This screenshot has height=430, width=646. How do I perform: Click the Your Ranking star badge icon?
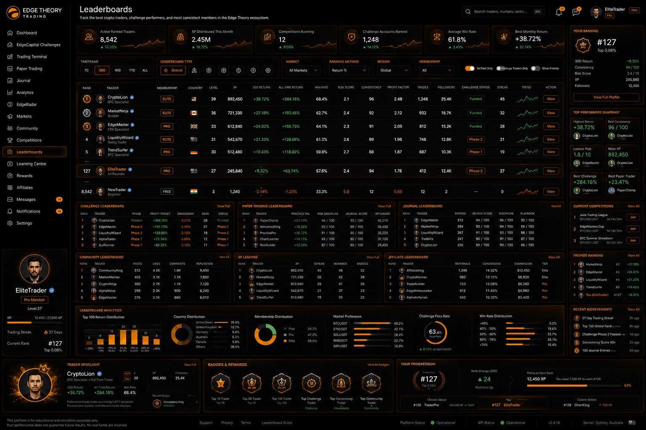pos(583,45)
